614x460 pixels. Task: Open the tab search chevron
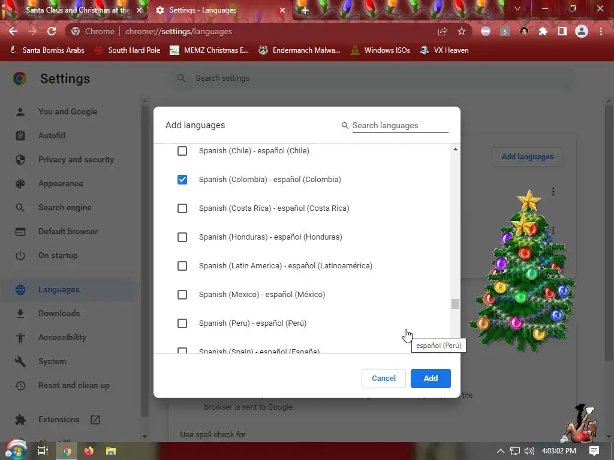pos(517,8)
